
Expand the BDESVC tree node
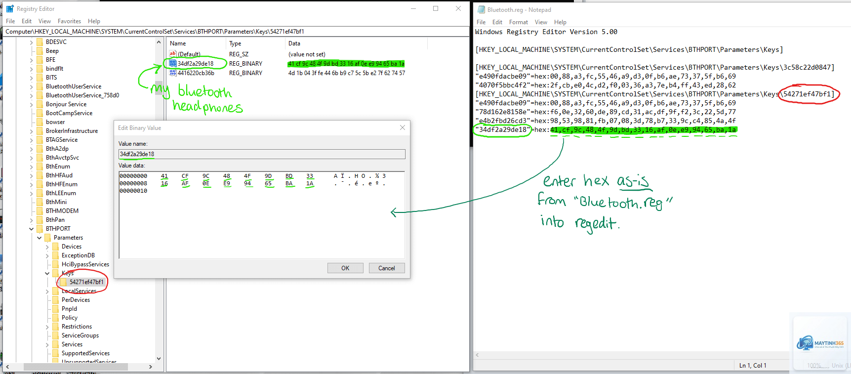31,42
